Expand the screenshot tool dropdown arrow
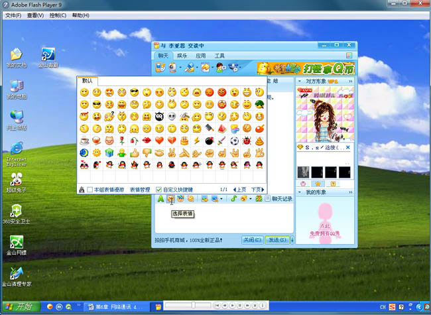 [221, 199]
